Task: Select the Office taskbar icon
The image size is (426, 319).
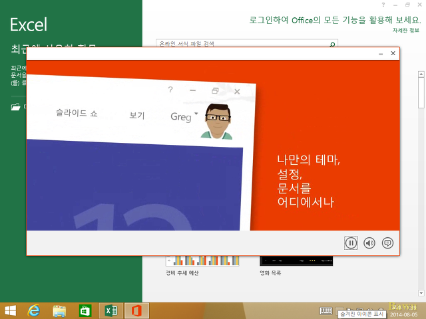Action: click(x=136, y=310)
